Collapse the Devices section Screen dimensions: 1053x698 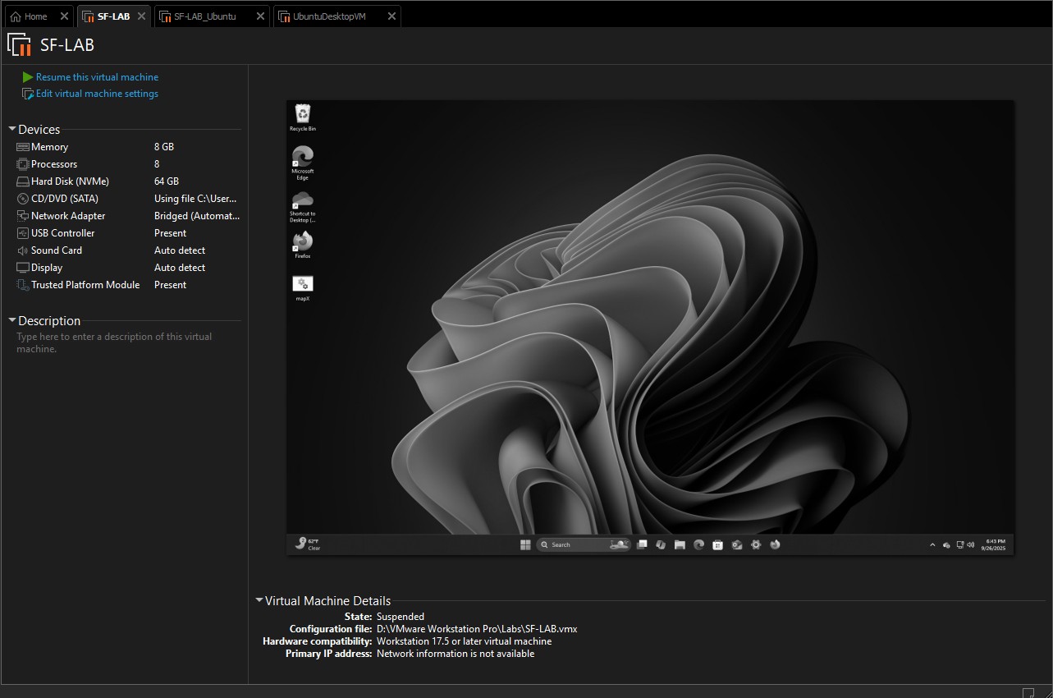coord(12,130)
